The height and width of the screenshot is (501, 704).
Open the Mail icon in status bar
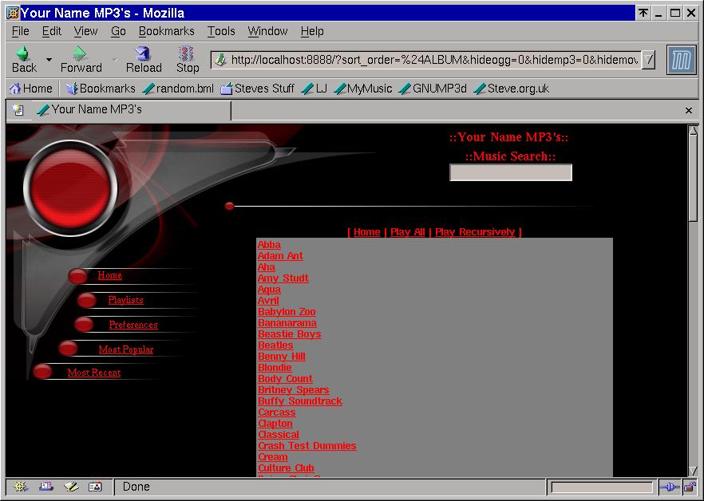pyautogui.click(x=45, y=487)
